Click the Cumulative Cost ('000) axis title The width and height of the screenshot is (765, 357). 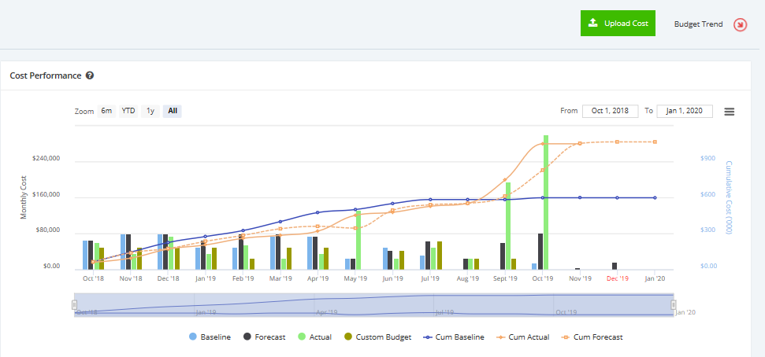tap(729, 197)
